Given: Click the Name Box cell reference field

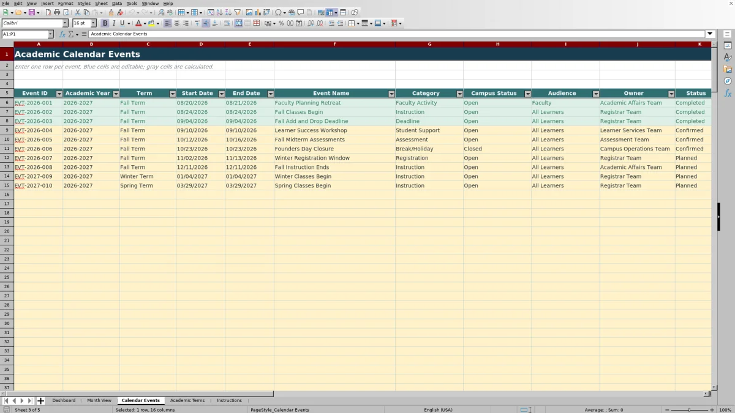Looking at the screenshot, I should pyautogui.click(x=24, y=34).
